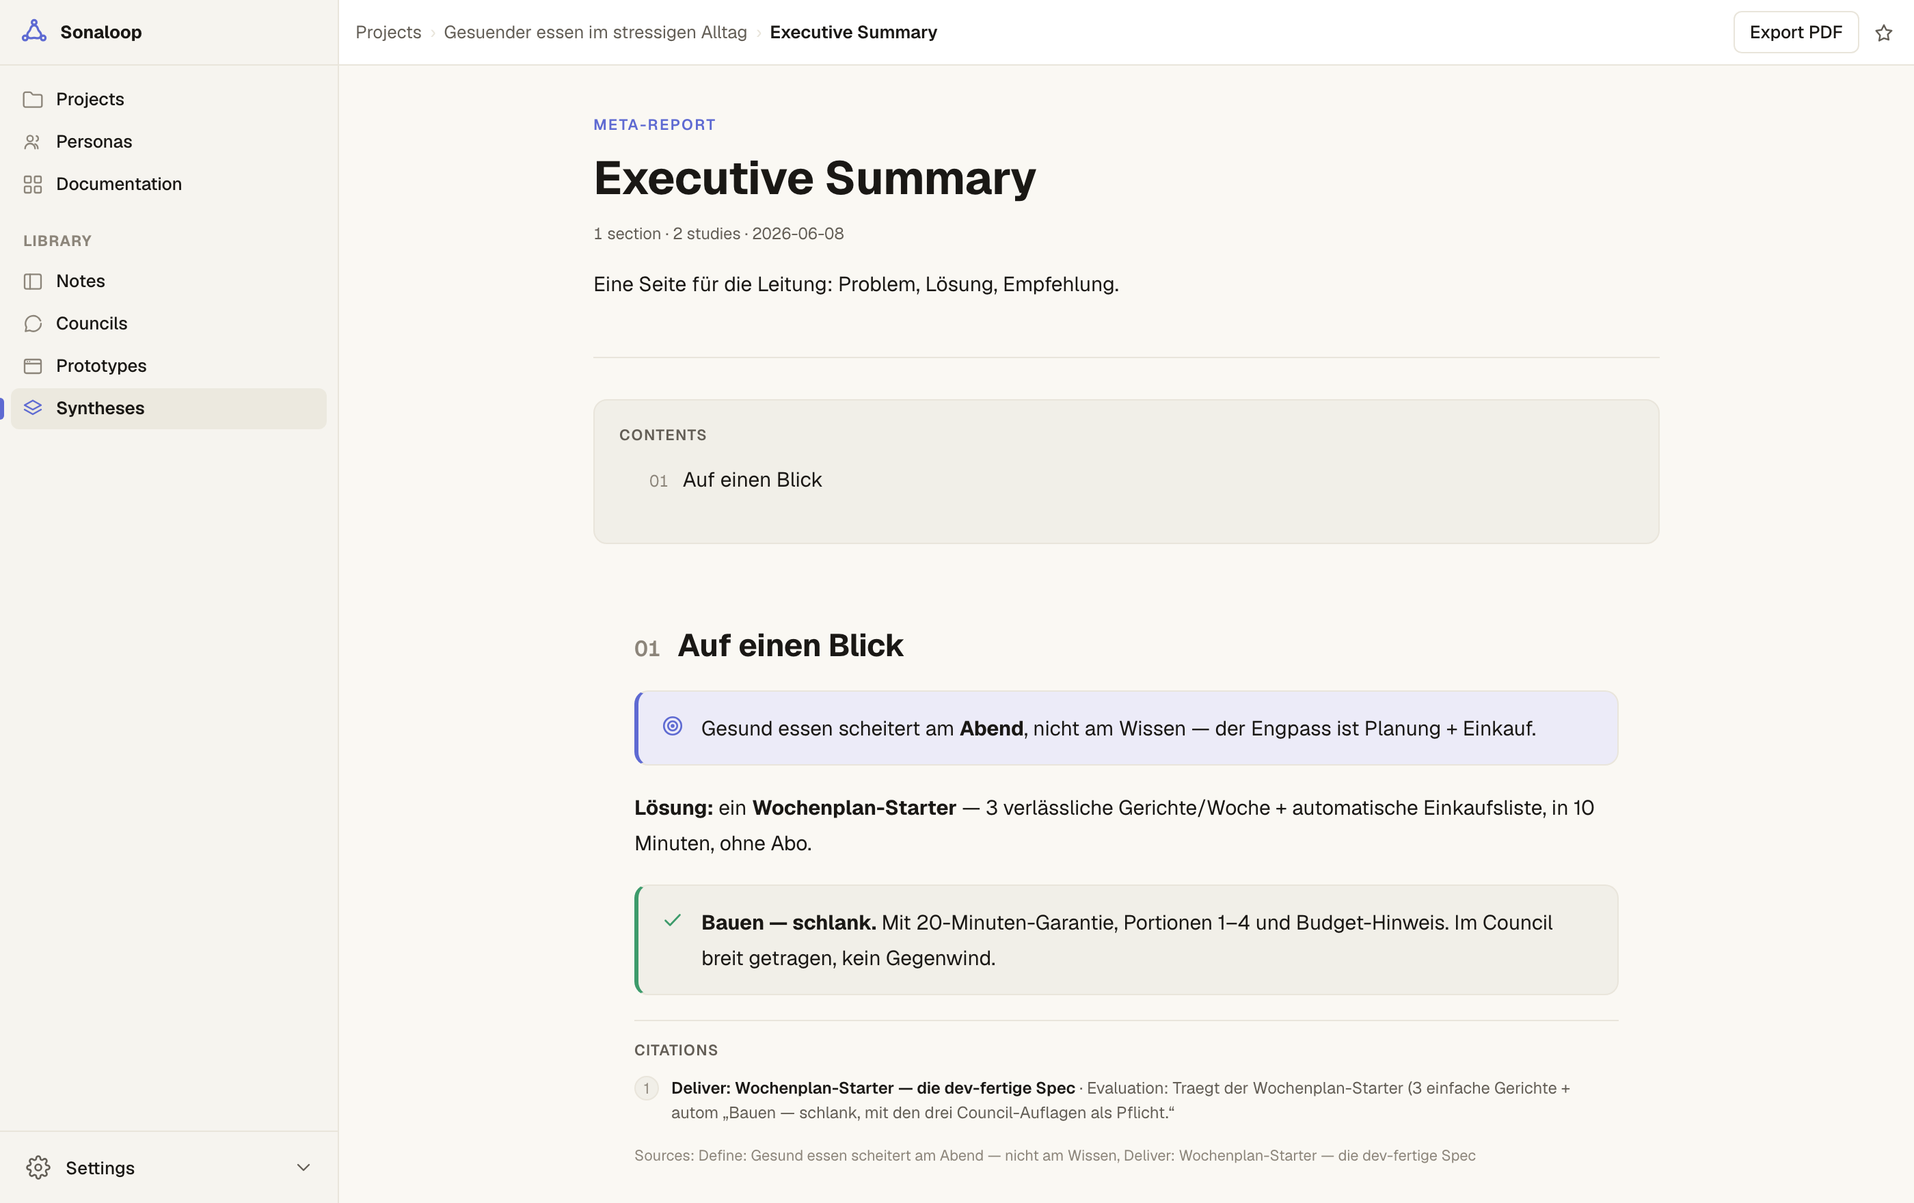The width and height of the screenshot is (1914, 1203).
Task: Expand the Settings chevron menu
Action: point(303,1167)
